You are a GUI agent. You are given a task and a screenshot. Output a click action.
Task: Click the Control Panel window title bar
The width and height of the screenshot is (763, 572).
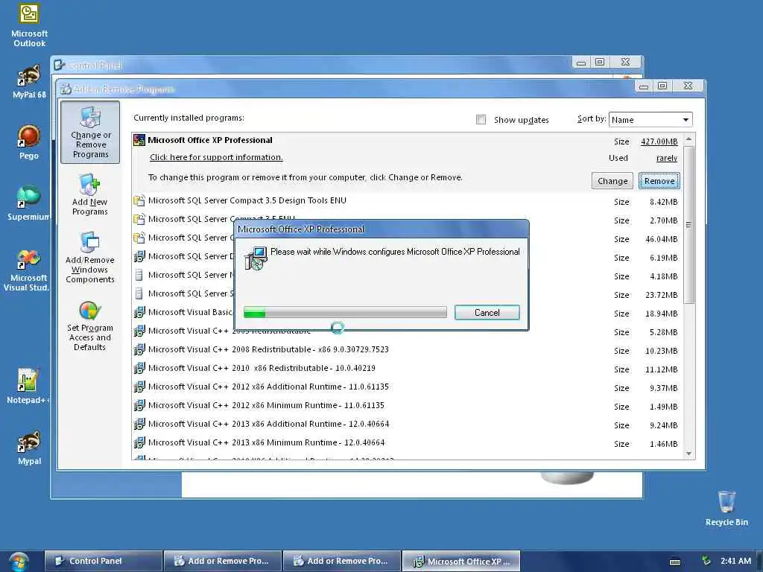click(311, 65)
